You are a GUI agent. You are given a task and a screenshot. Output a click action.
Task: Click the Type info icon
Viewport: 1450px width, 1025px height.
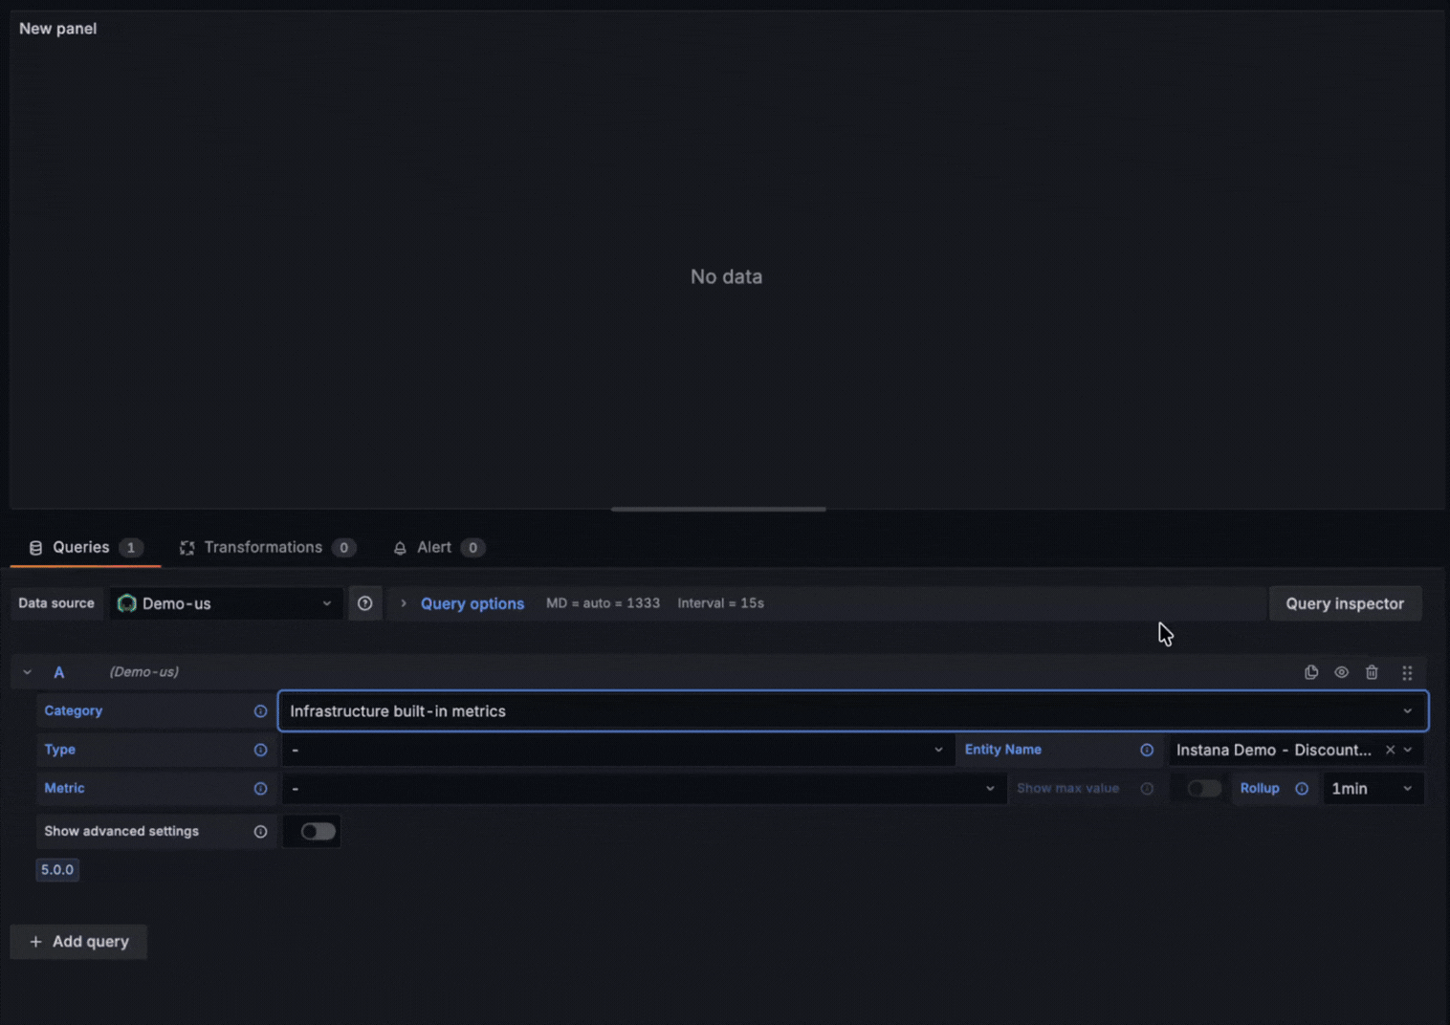tap(260, 750)
